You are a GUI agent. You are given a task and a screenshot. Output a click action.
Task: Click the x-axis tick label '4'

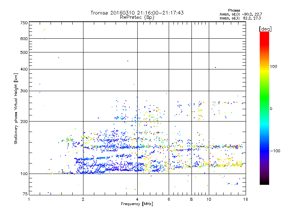point(137,199)
